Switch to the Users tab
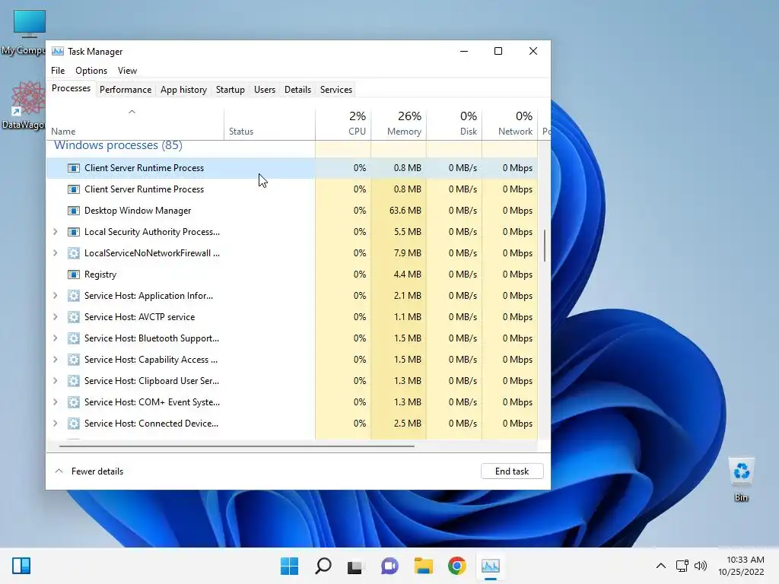This screenshot has width=779, height=584. tap(264, 90)
